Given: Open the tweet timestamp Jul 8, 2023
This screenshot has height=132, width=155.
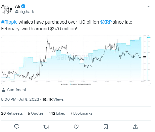Looking at the screenshot, I should coord(20,99).
